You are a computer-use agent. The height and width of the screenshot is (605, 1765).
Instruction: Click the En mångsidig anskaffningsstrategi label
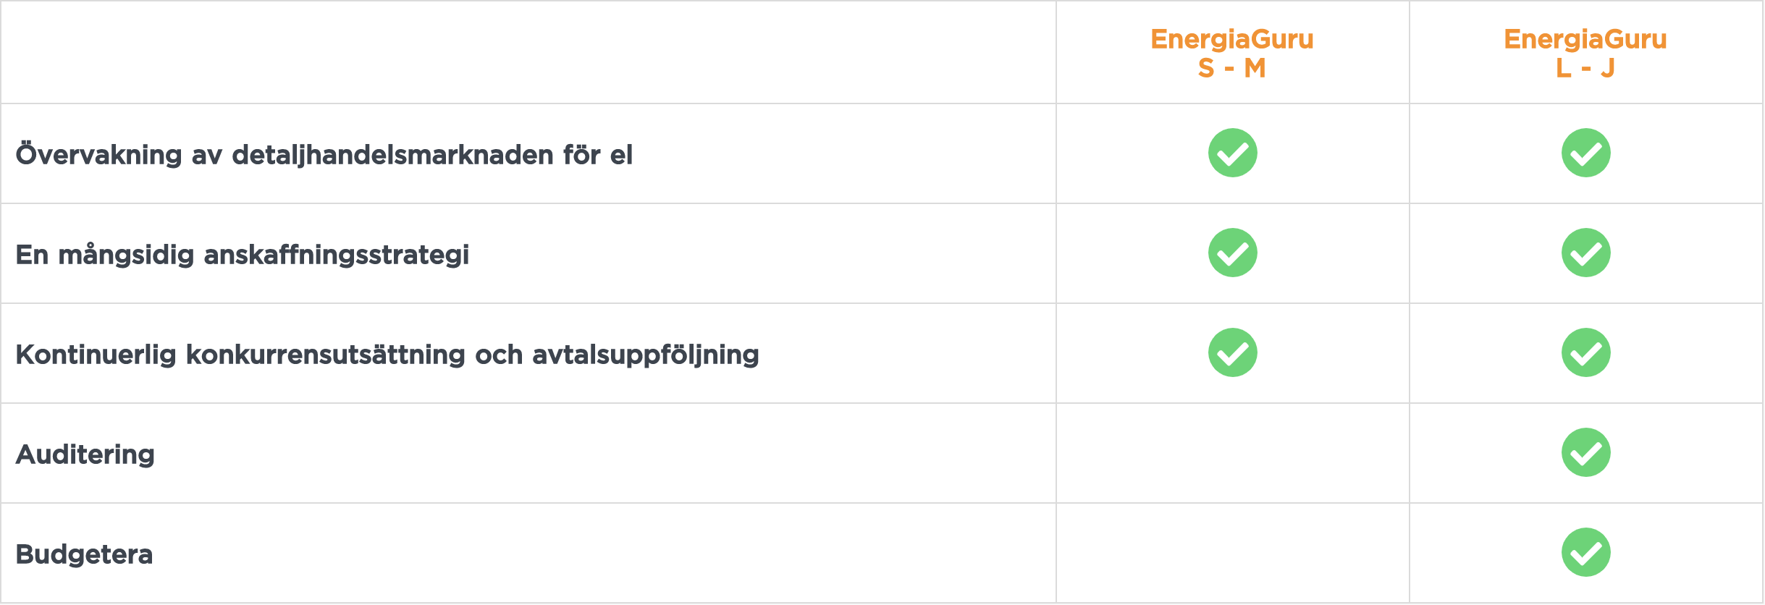[x=243, y=255]
